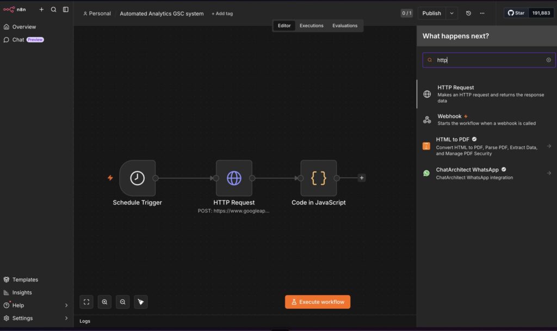Execute the workflow
This screenshot has width=557, height=331.
(318, 302)
